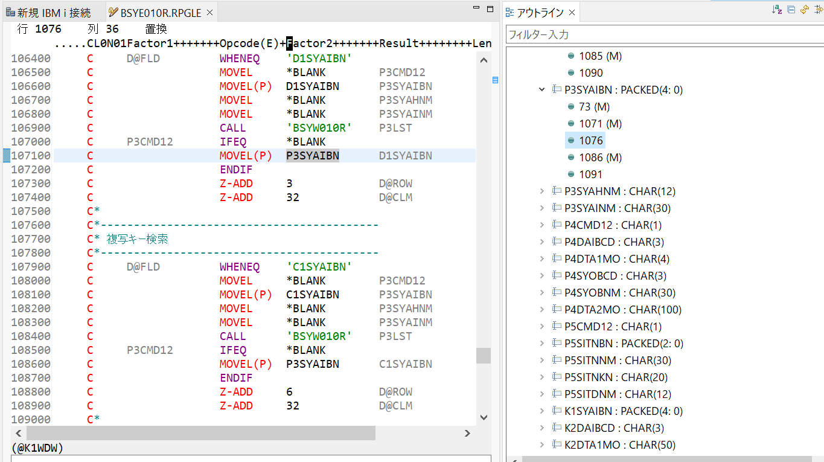Expand the P4DTA1MO : CHAR(4) node
824x462 pixels.
pyautogui.click(x=542, y=258)
